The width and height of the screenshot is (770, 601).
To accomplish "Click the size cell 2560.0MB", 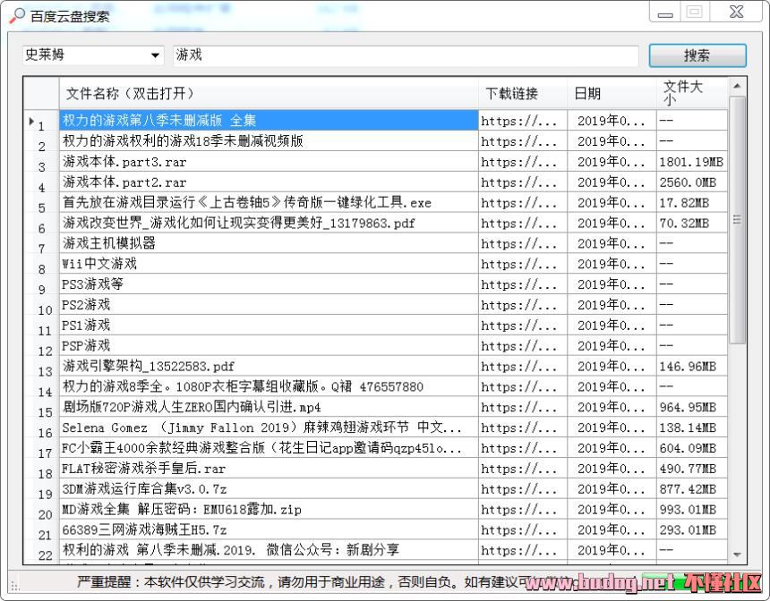I will pyautogui.click(x=691, y=182).
